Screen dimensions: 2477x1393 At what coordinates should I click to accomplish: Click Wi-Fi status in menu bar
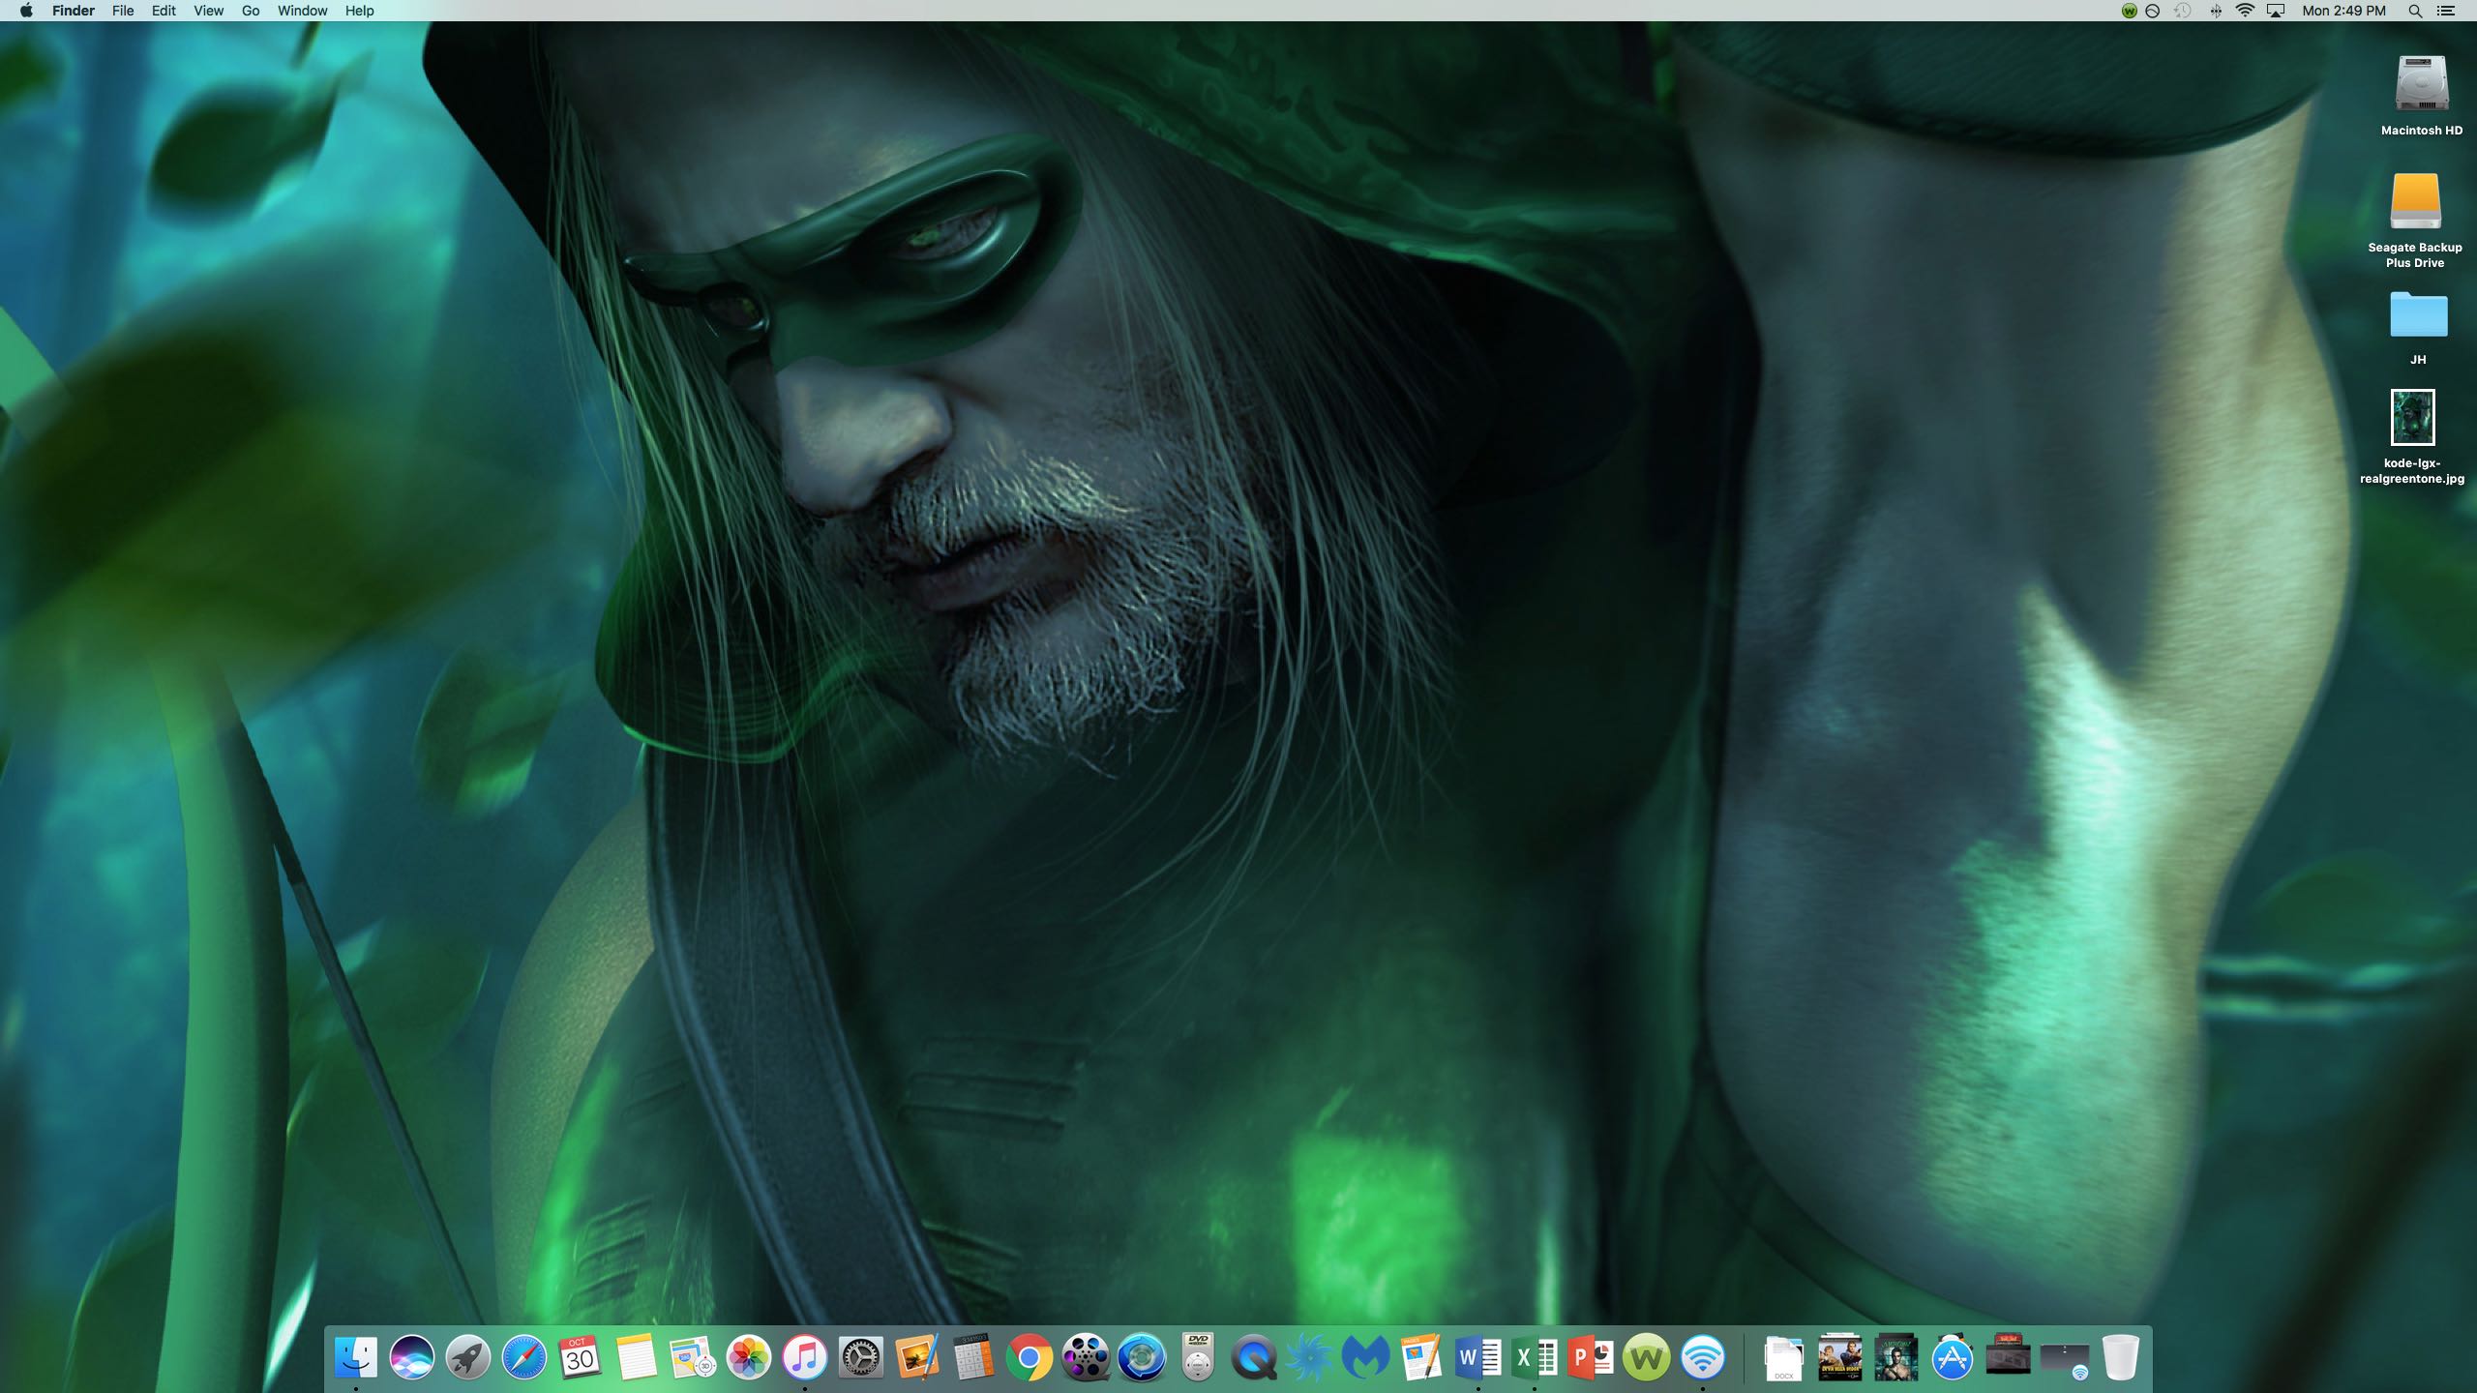point(2245,11)
